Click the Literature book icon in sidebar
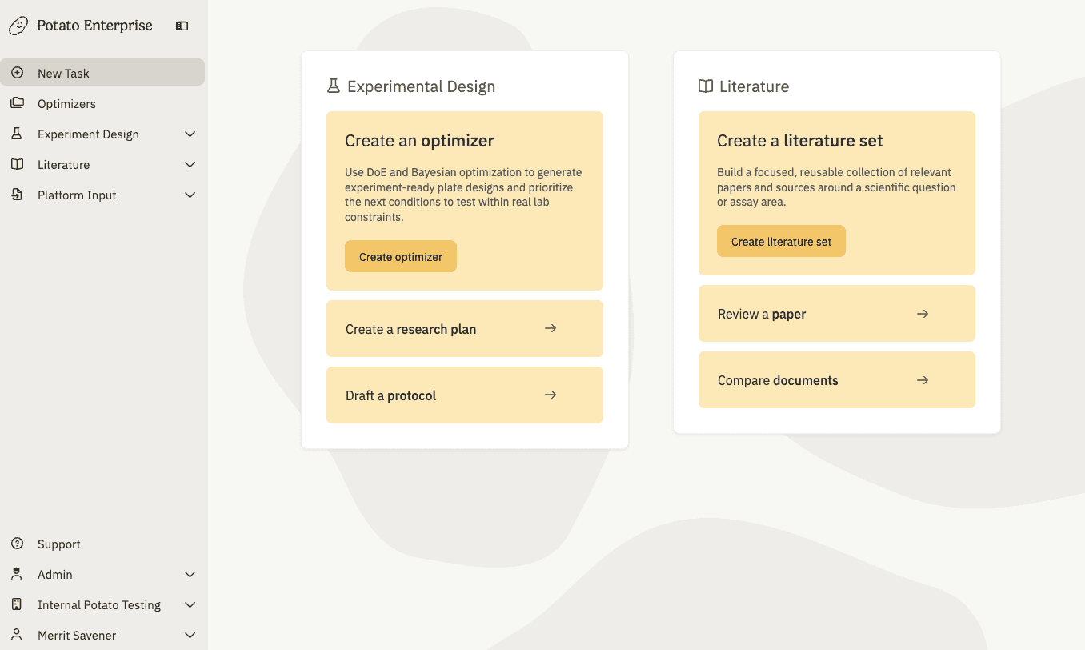This screenshot has height=650, width=1085. click(17, 164)
